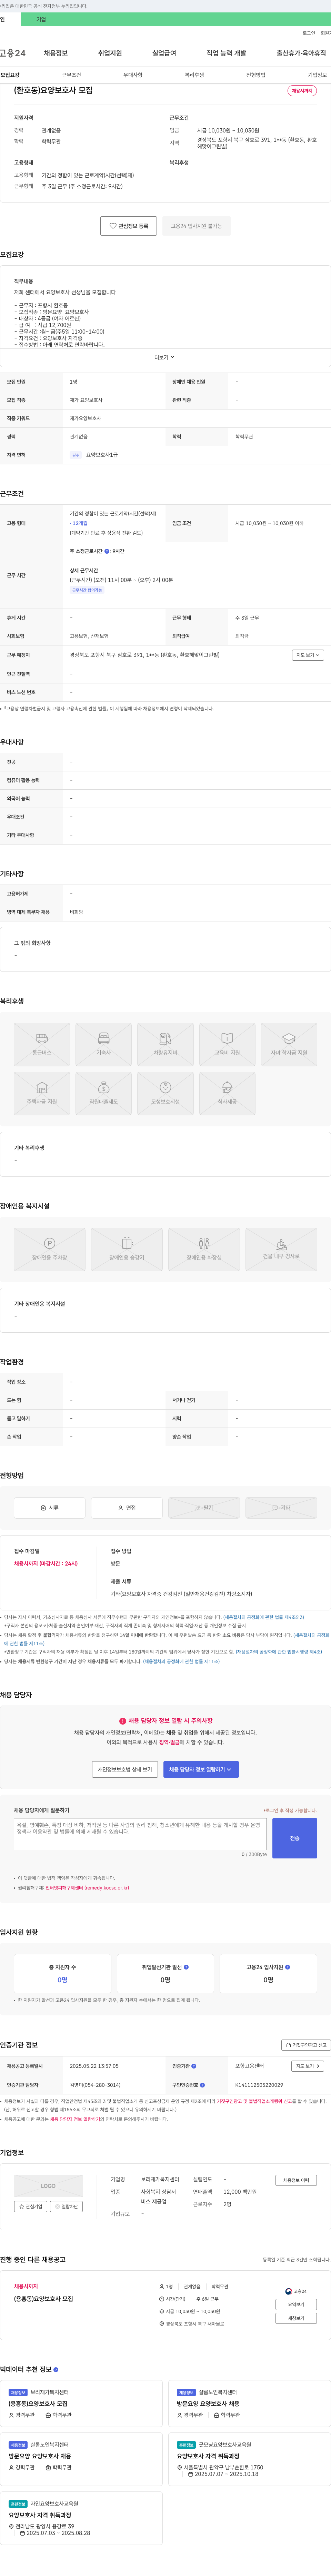The image size is (331, 2576).
Task: Click the 요약보기 button
Action: (296, 2304)
